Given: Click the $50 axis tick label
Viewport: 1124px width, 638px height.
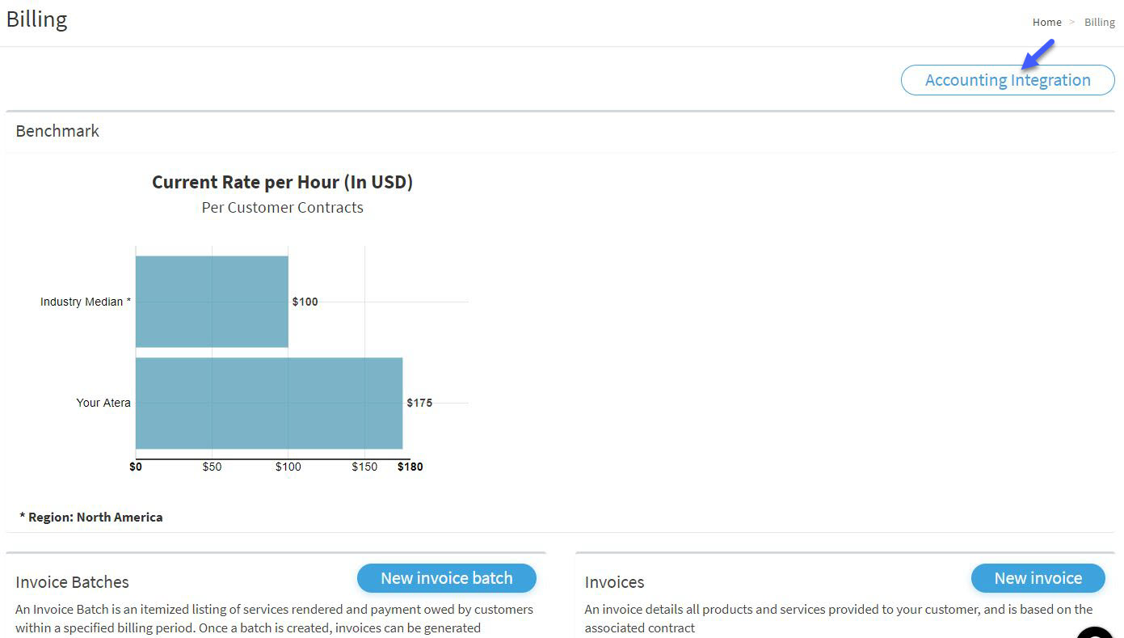Looking at the screenshot, I should click(x=212, y=467).
